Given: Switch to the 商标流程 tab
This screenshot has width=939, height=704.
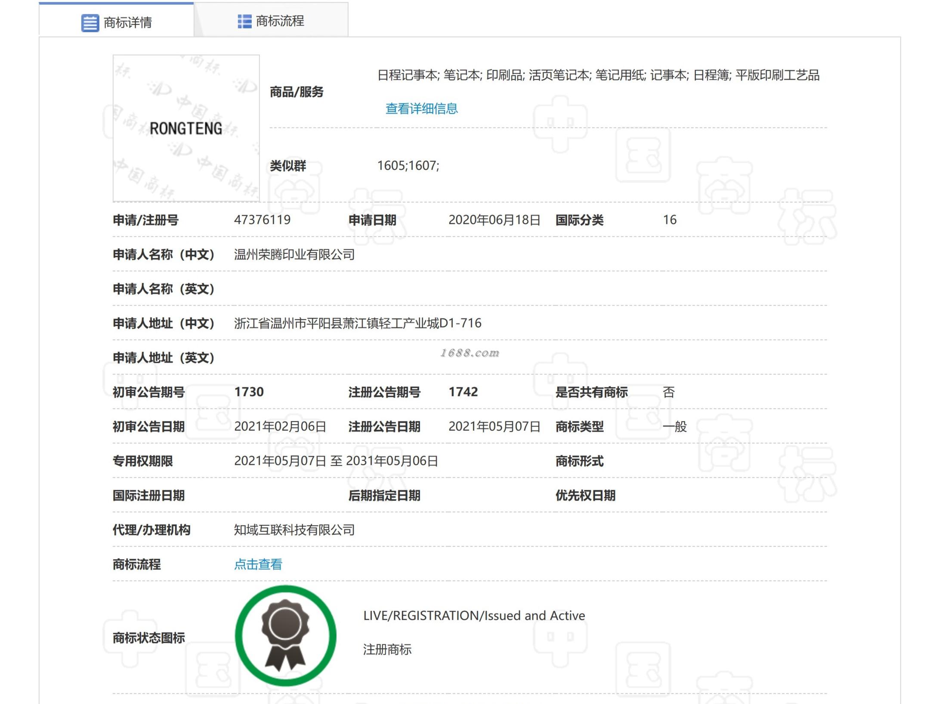Looking at the screenshot, I should tap(280, 21).
